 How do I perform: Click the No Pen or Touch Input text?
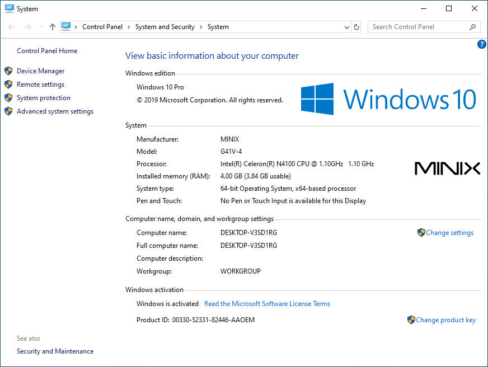click(x=293, y=201)
